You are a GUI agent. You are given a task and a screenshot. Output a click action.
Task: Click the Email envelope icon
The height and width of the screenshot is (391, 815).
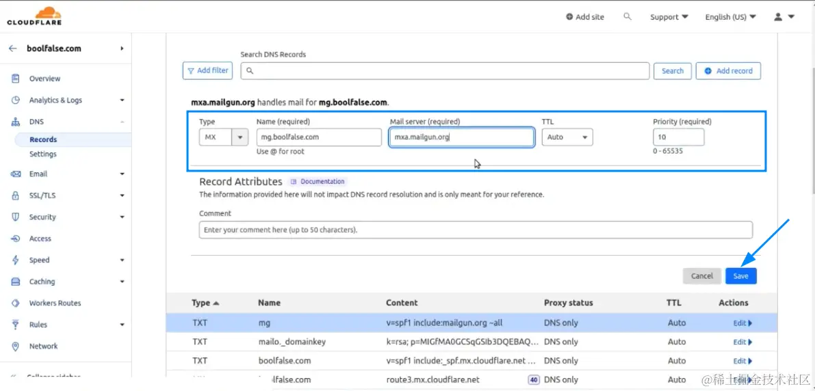16,174
